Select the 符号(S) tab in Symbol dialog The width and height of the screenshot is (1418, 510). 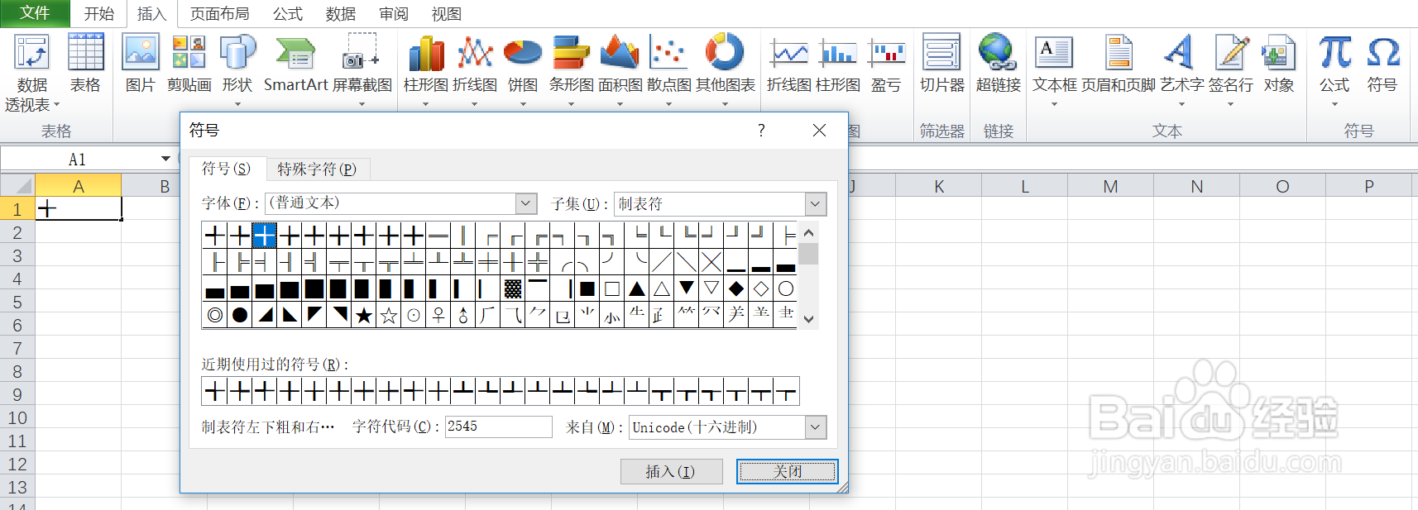click(x=227, y=169)
